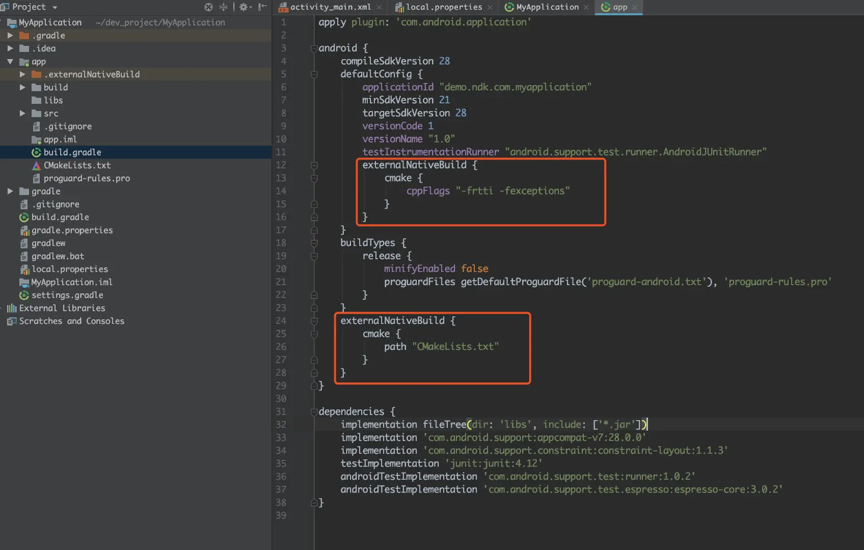Collapse the app module folder
Image resolution: width=864 pixels, height=550 pixels.
click(10, 62)
